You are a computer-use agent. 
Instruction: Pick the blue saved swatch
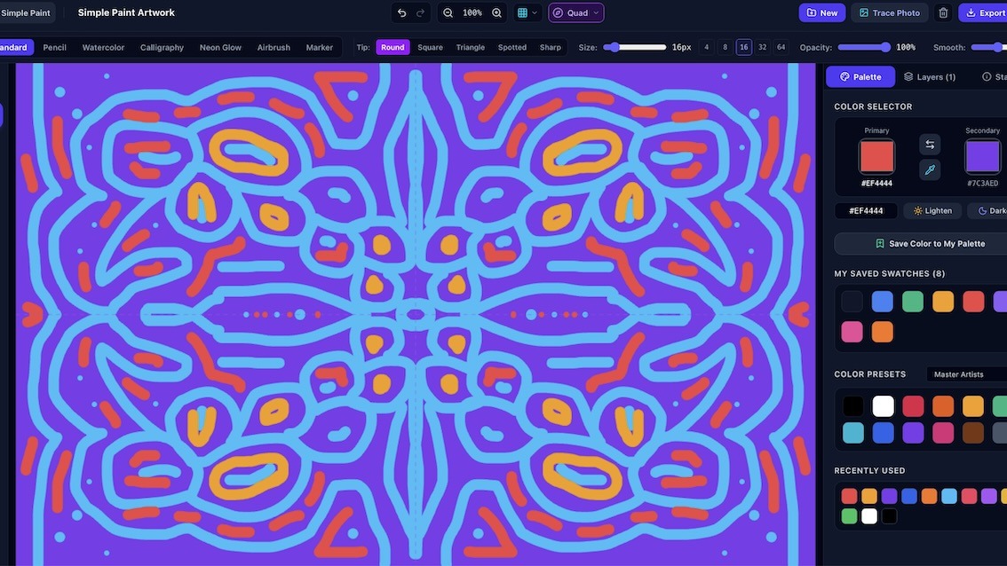click(883, 302)
